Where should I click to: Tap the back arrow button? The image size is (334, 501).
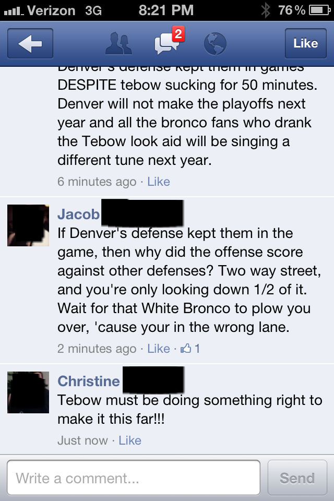30,43
